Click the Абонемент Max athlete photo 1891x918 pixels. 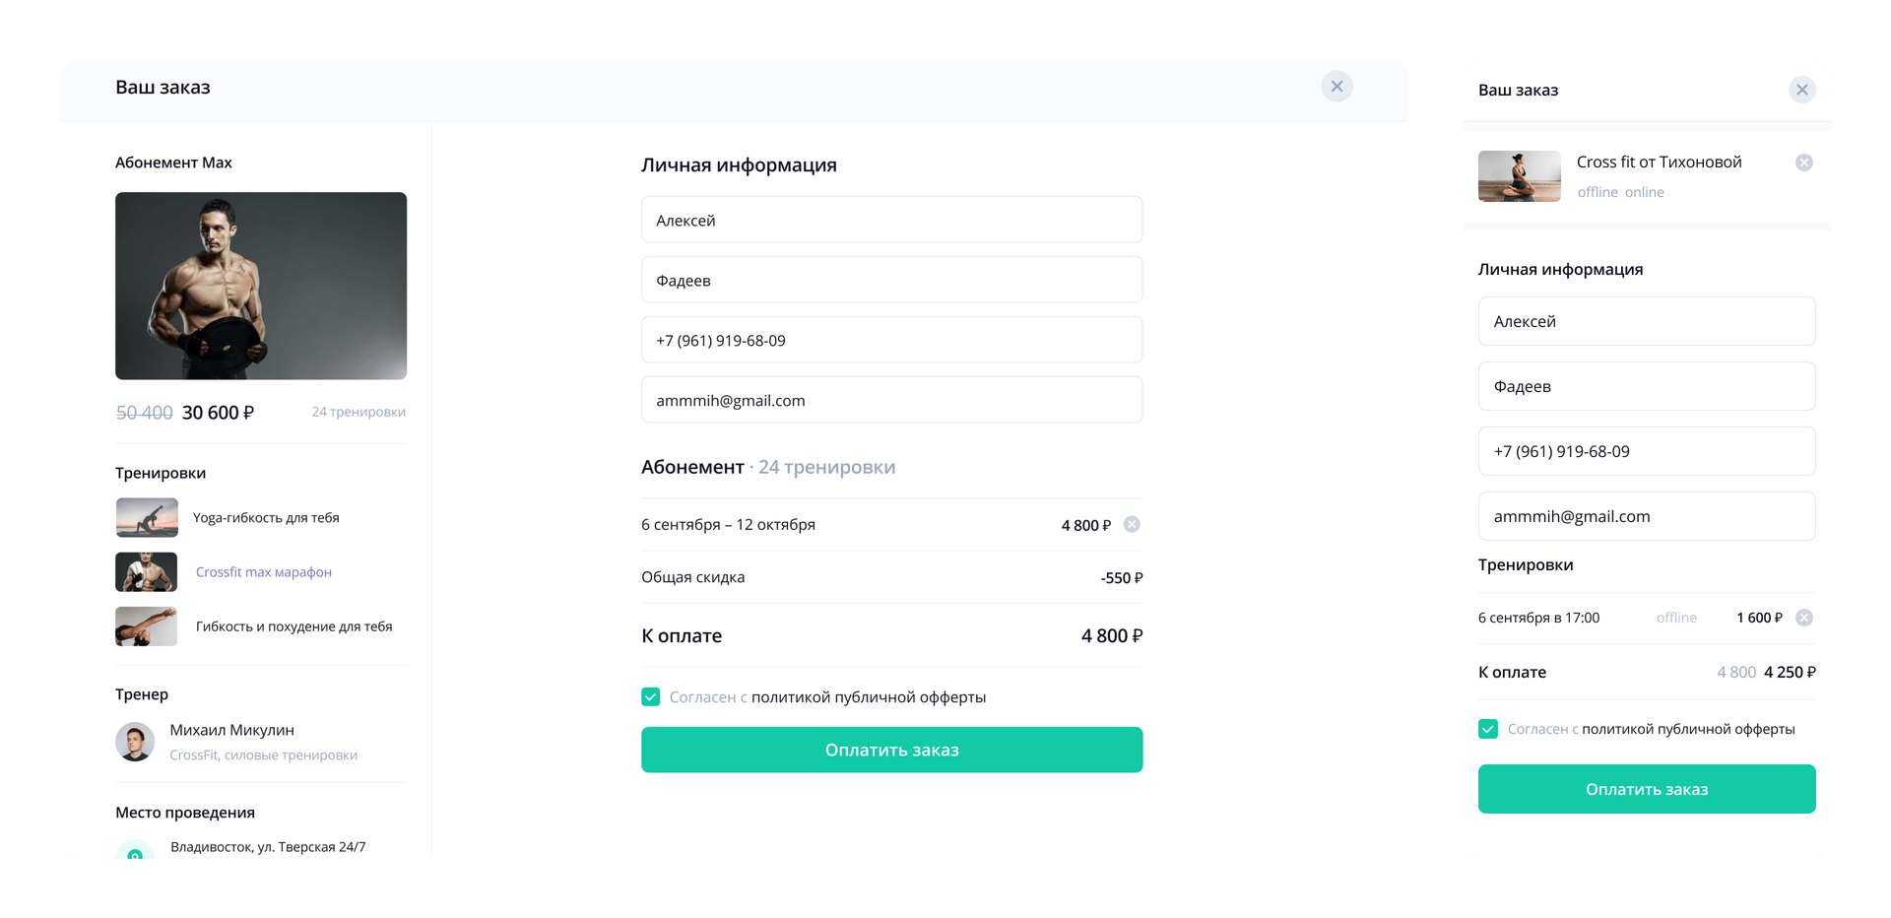pos(261,286)
